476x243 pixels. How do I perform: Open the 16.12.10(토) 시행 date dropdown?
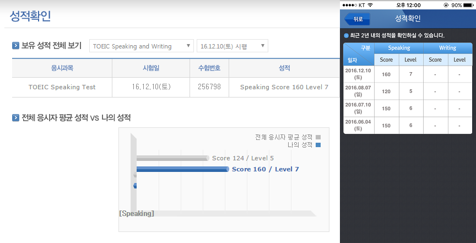pyautogui.click(x=232, y=46)
